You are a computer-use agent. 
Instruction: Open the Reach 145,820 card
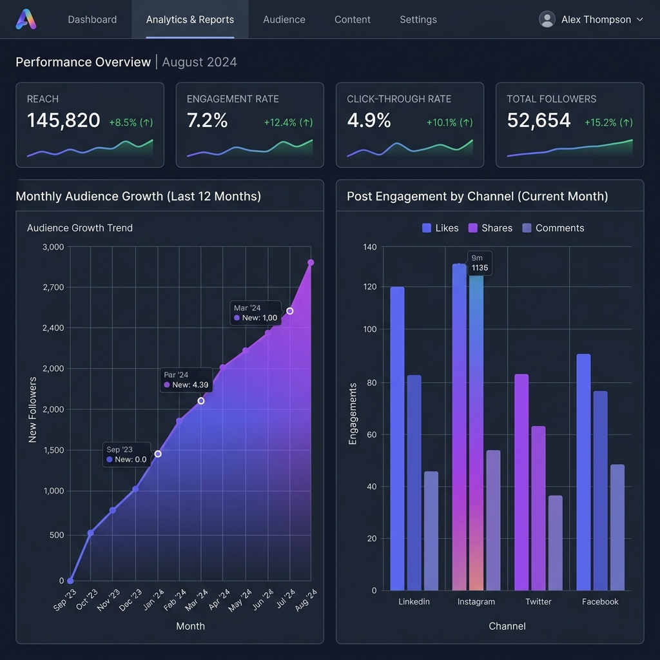tap(90, 124)
